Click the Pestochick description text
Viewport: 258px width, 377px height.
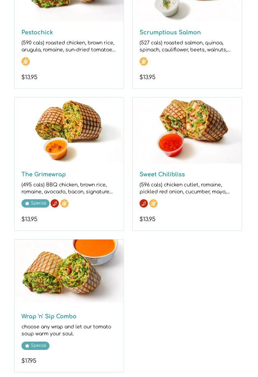pyautogui.click(x=68, y=46)
